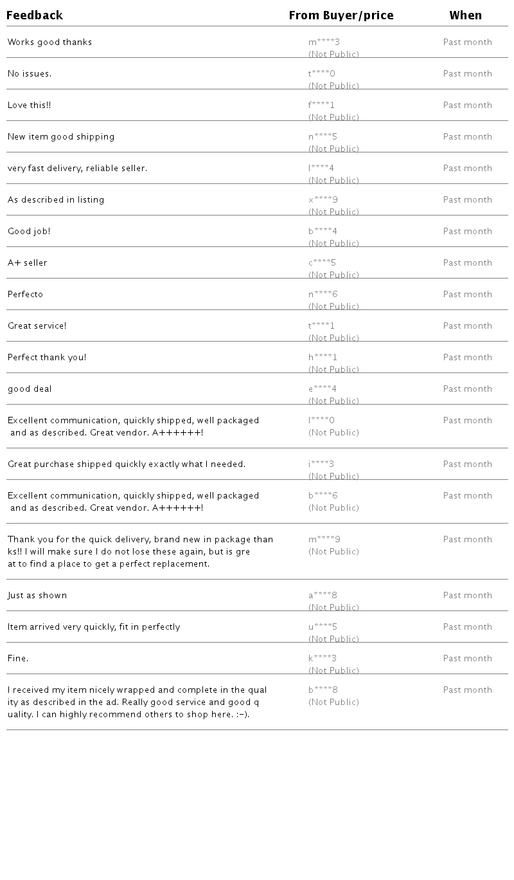514x880 pixels.
Task: Click the "Perfecto" feedback comment
Action: tap(25, 295)
